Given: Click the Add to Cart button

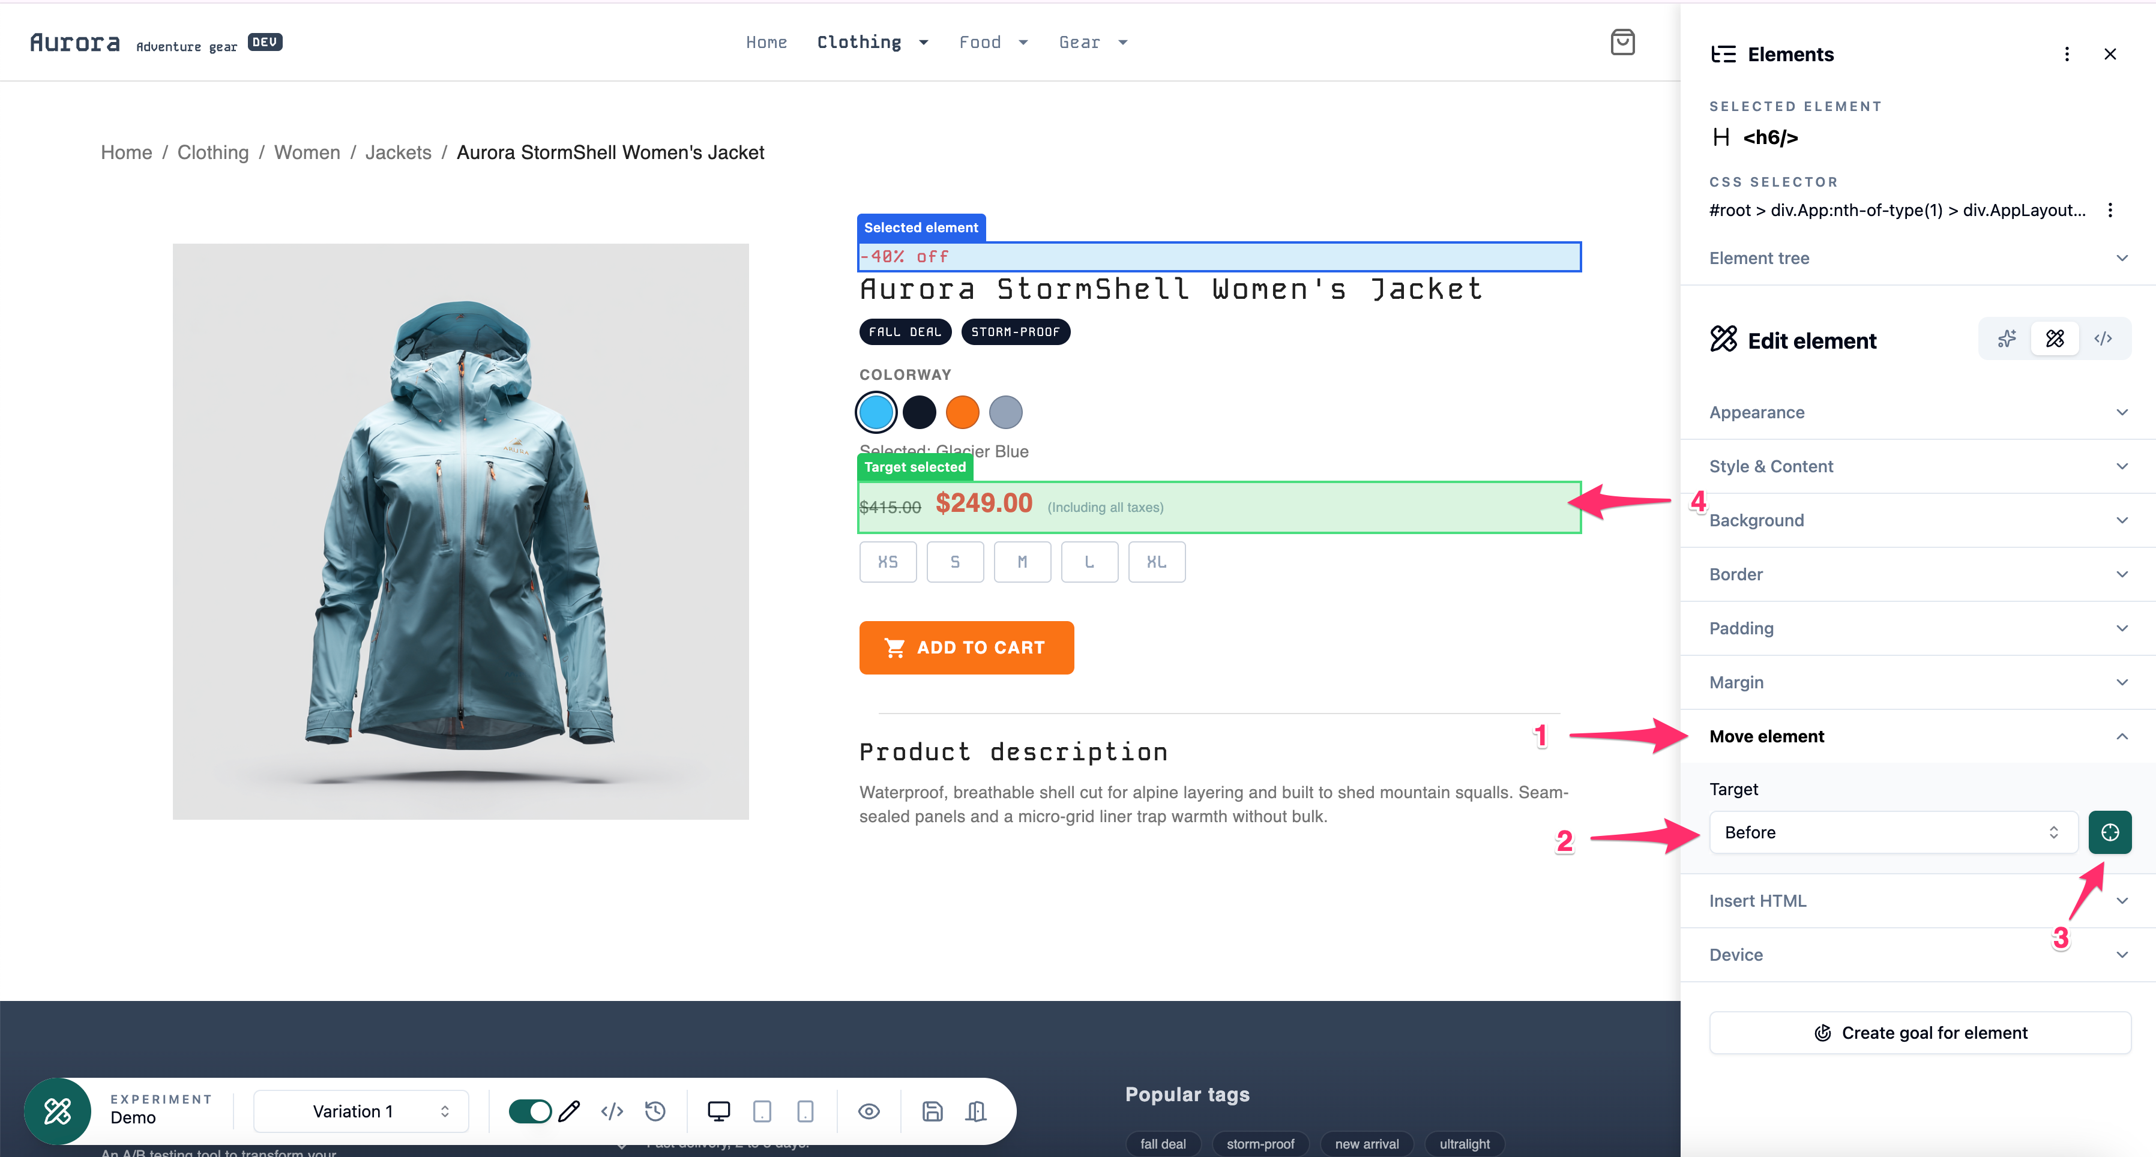Looking at the screenshot, I should (966, 648).
